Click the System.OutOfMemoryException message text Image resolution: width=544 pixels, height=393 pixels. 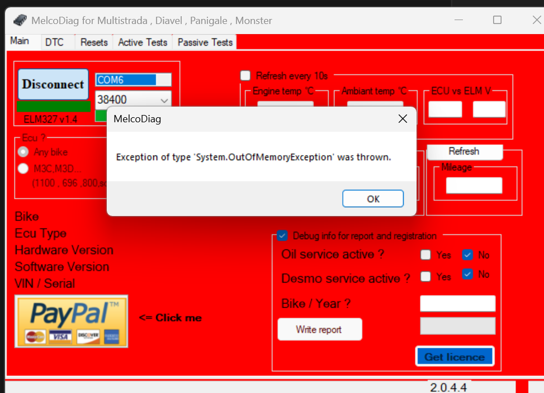[x=254, y=157]
